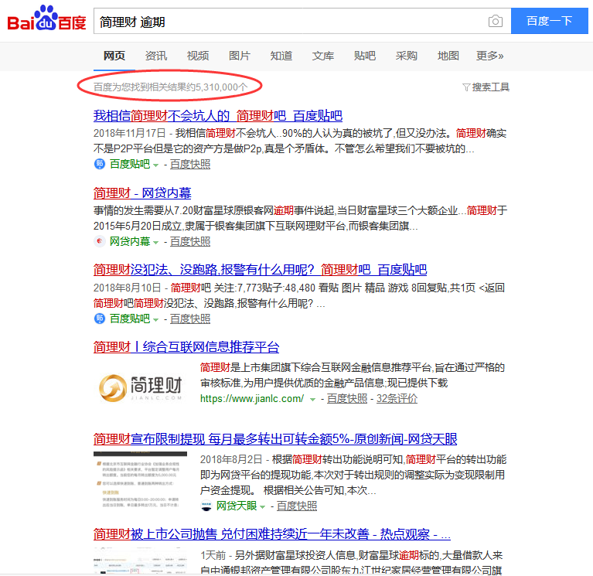The height and width of the screenshot is (576, 593).
Task: Open camera image search icon
Action: click(495, 21)
